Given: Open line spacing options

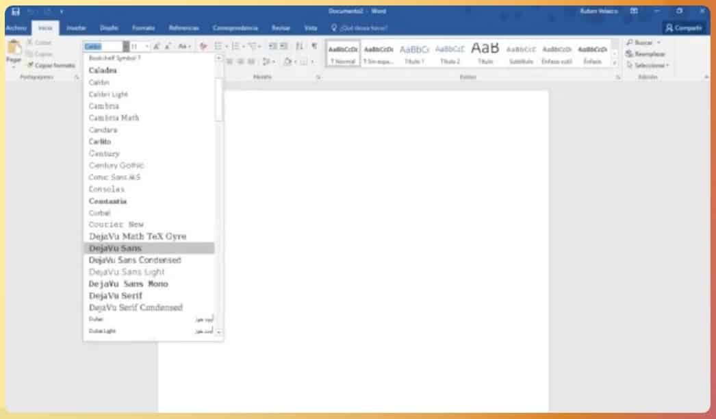Looking at the screenshot, I should click(268, 62).
